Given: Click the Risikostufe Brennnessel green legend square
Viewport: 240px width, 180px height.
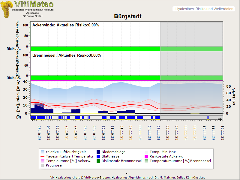Looking at the screenshot, I should (x=99, y=161).
